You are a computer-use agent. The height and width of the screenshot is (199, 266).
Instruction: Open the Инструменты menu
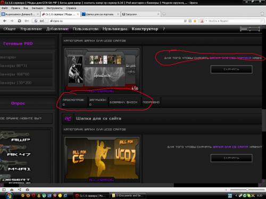tap(54, 8)
